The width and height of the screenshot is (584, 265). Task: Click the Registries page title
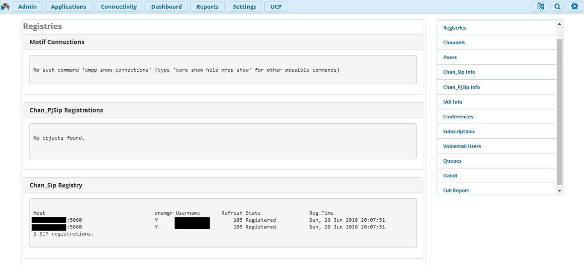[x=42, y=26]
